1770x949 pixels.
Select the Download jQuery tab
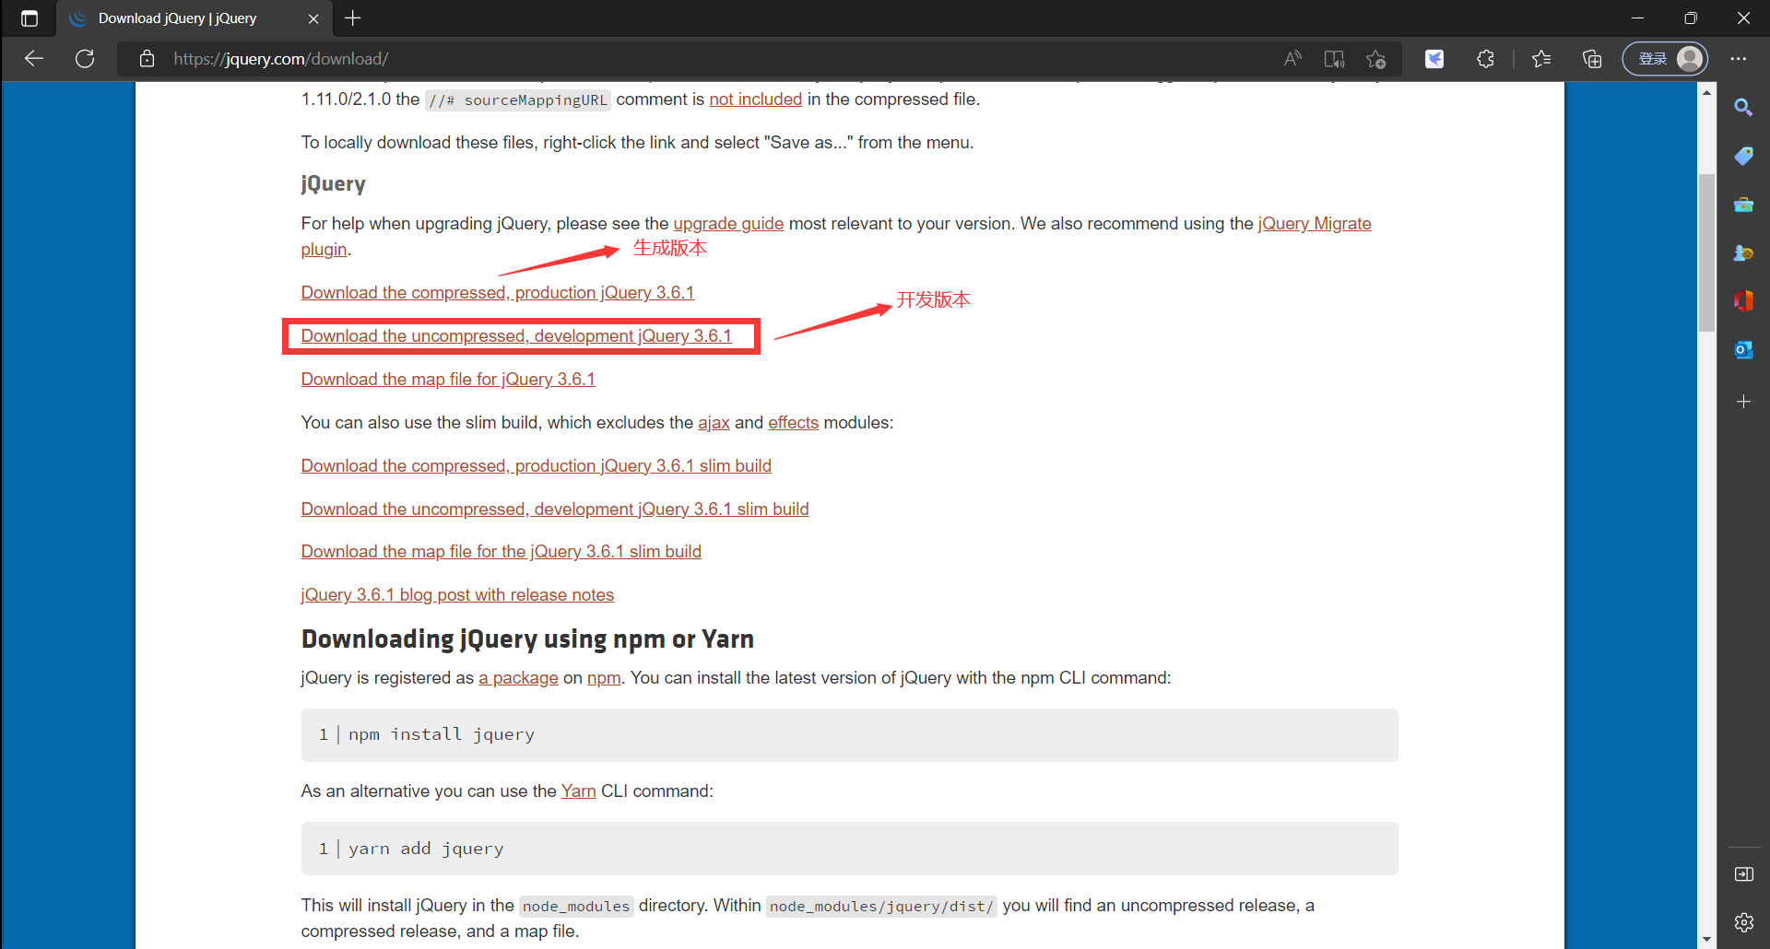(192, 18)
